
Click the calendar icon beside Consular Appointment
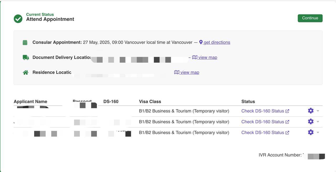(x=25, y=42)
